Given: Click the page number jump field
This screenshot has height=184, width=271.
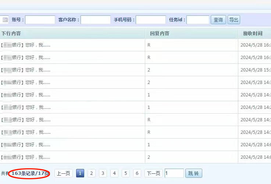Looking at the screenshot, I should click(174, 173).
